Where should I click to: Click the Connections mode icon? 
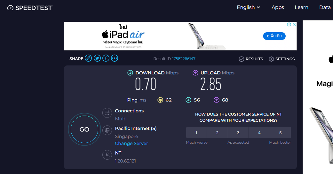(107, 113)
